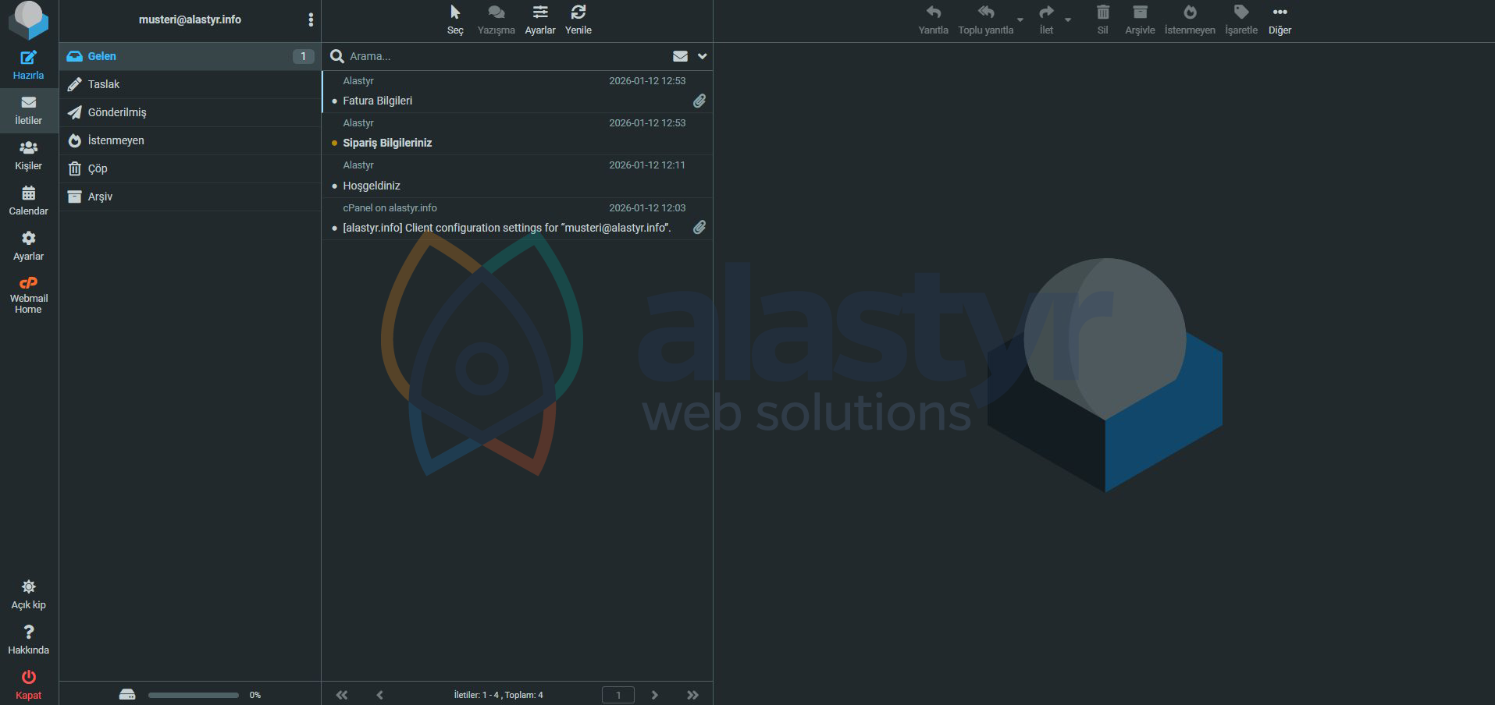Open the Hakkında question mark icon

pos(28,632)
